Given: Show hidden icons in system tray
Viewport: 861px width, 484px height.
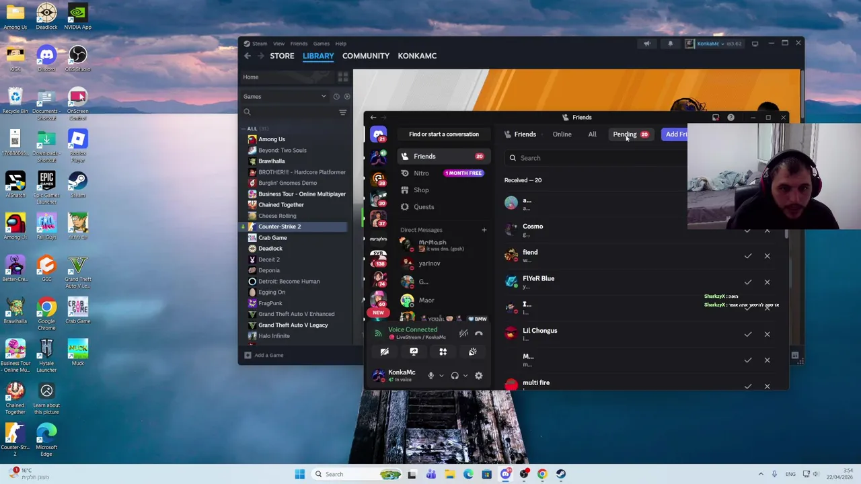Looking at the screenshot, I should (761, 474).
